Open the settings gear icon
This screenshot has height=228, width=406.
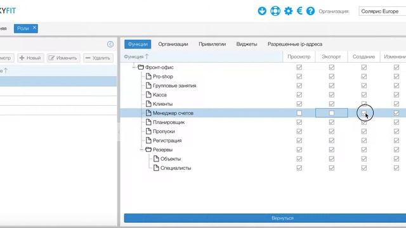point(288,11)
